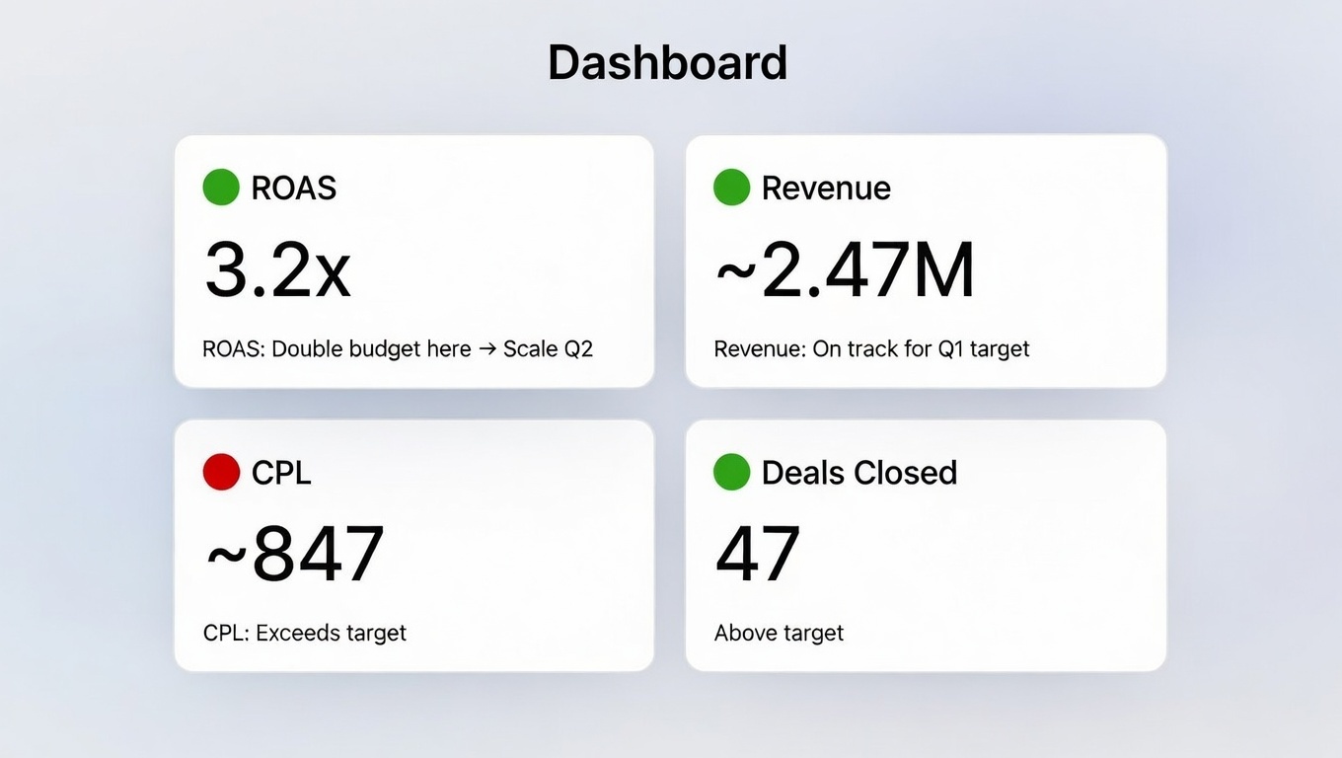Select the Revenue metric label
The image size is (1342, 758).
click(826, 187)
